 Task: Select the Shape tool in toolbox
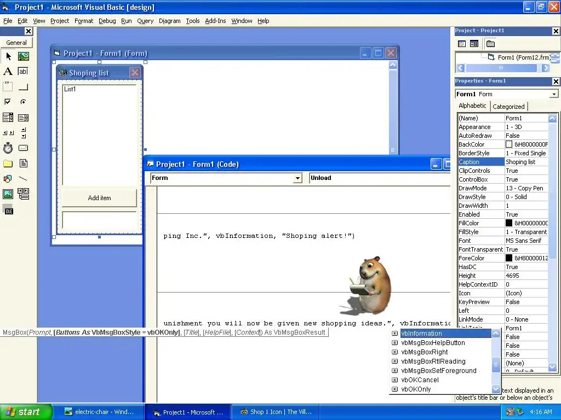pyautogui.click(x=8, y=179)
